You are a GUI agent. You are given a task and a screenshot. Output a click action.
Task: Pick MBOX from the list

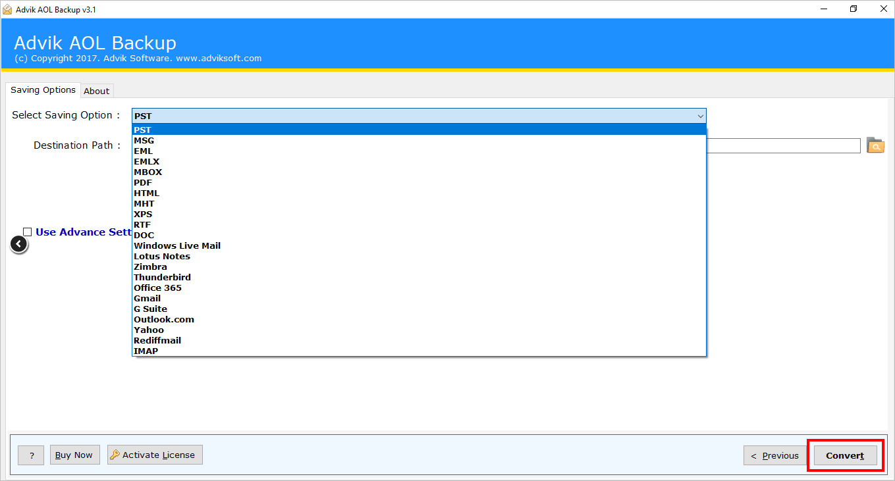click(419, 172)
